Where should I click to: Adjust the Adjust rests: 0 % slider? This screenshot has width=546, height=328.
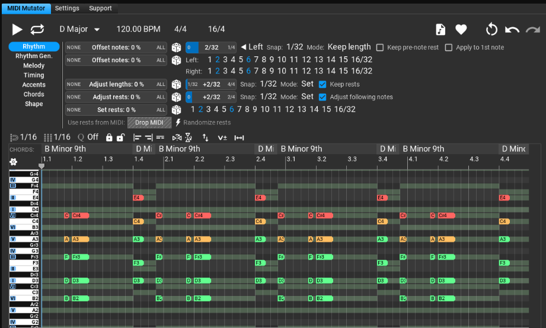click(116, 97)
